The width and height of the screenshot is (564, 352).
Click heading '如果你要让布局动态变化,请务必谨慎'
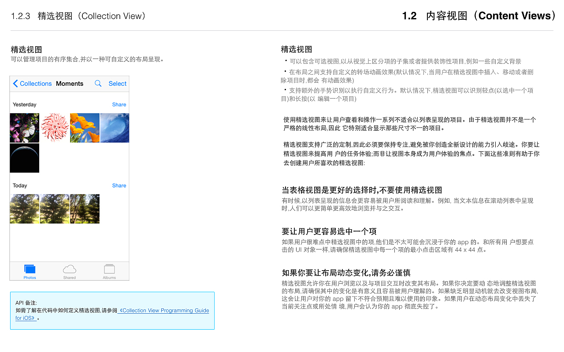coord(346,272)
